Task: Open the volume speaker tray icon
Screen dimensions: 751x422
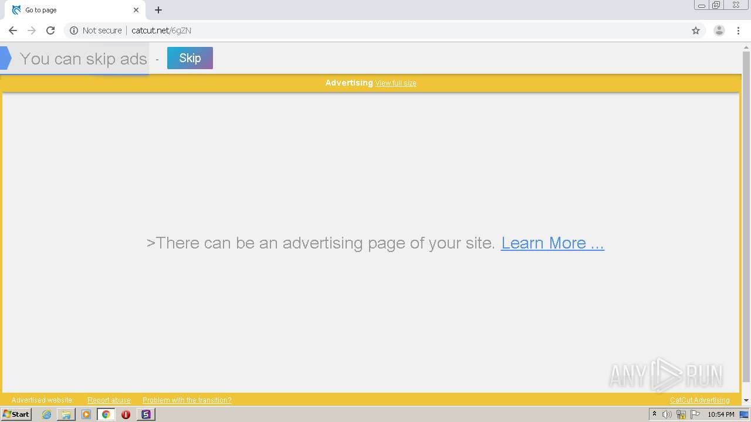Action: click(667, 414)
